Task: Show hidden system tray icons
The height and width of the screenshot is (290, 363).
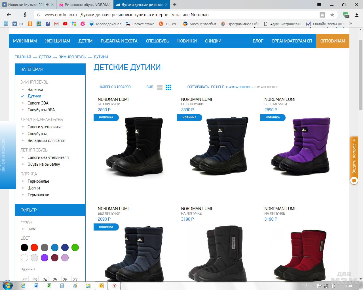Action: click(x=312, y=286)
